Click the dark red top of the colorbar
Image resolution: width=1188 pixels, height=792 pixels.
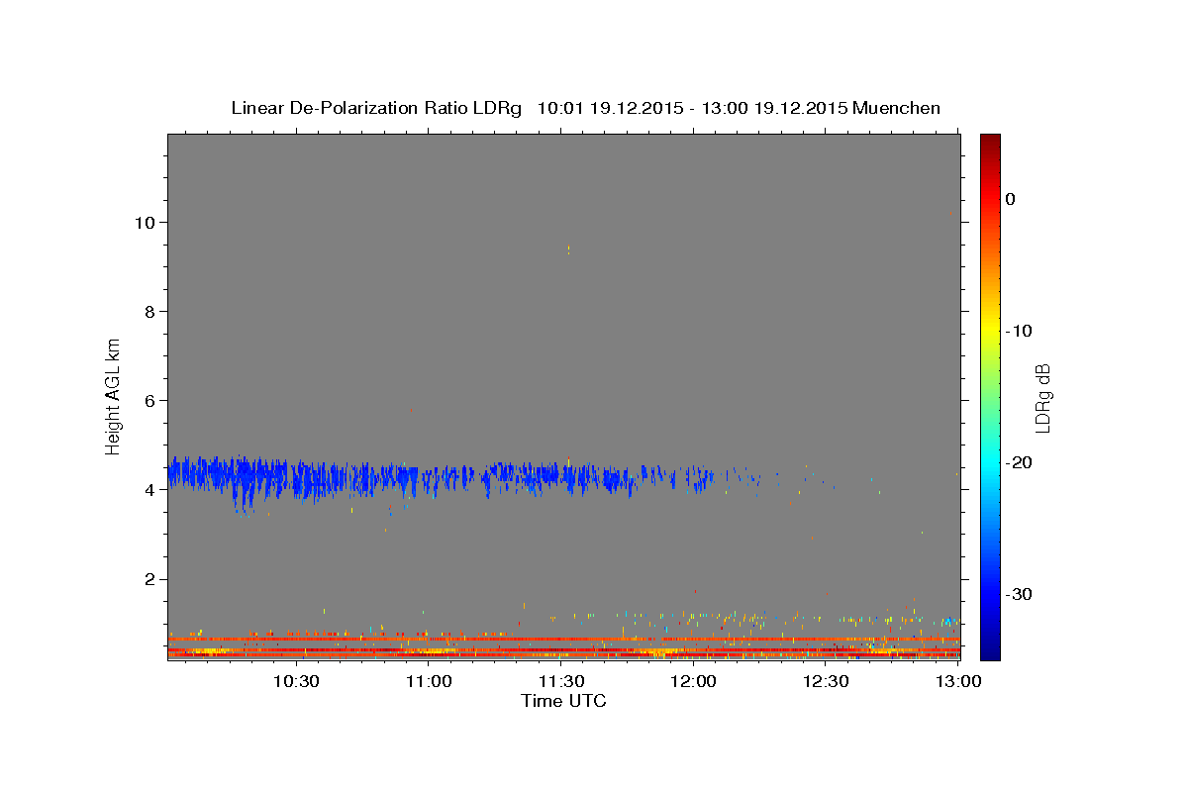tap(990, 142)
